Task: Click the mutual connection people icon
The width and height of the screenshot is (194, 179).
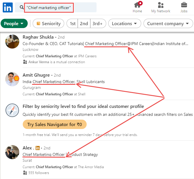Action: pos(25,62)
